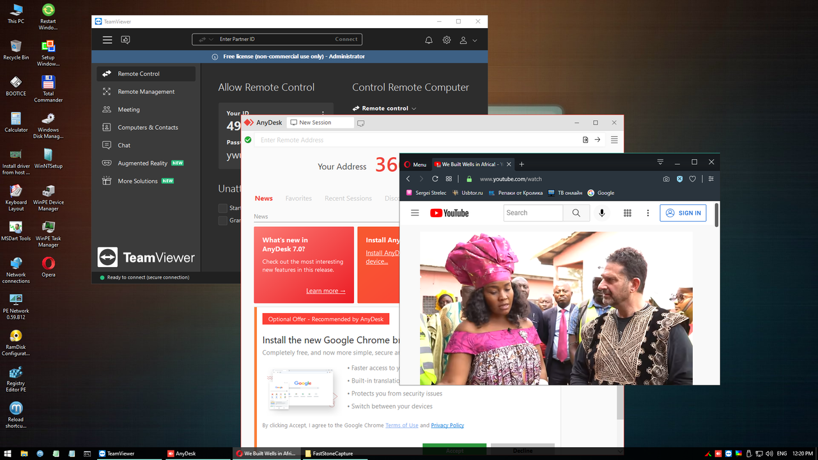Click the YouTube logo
Screen dimensions: 818x460
(449, 213)
